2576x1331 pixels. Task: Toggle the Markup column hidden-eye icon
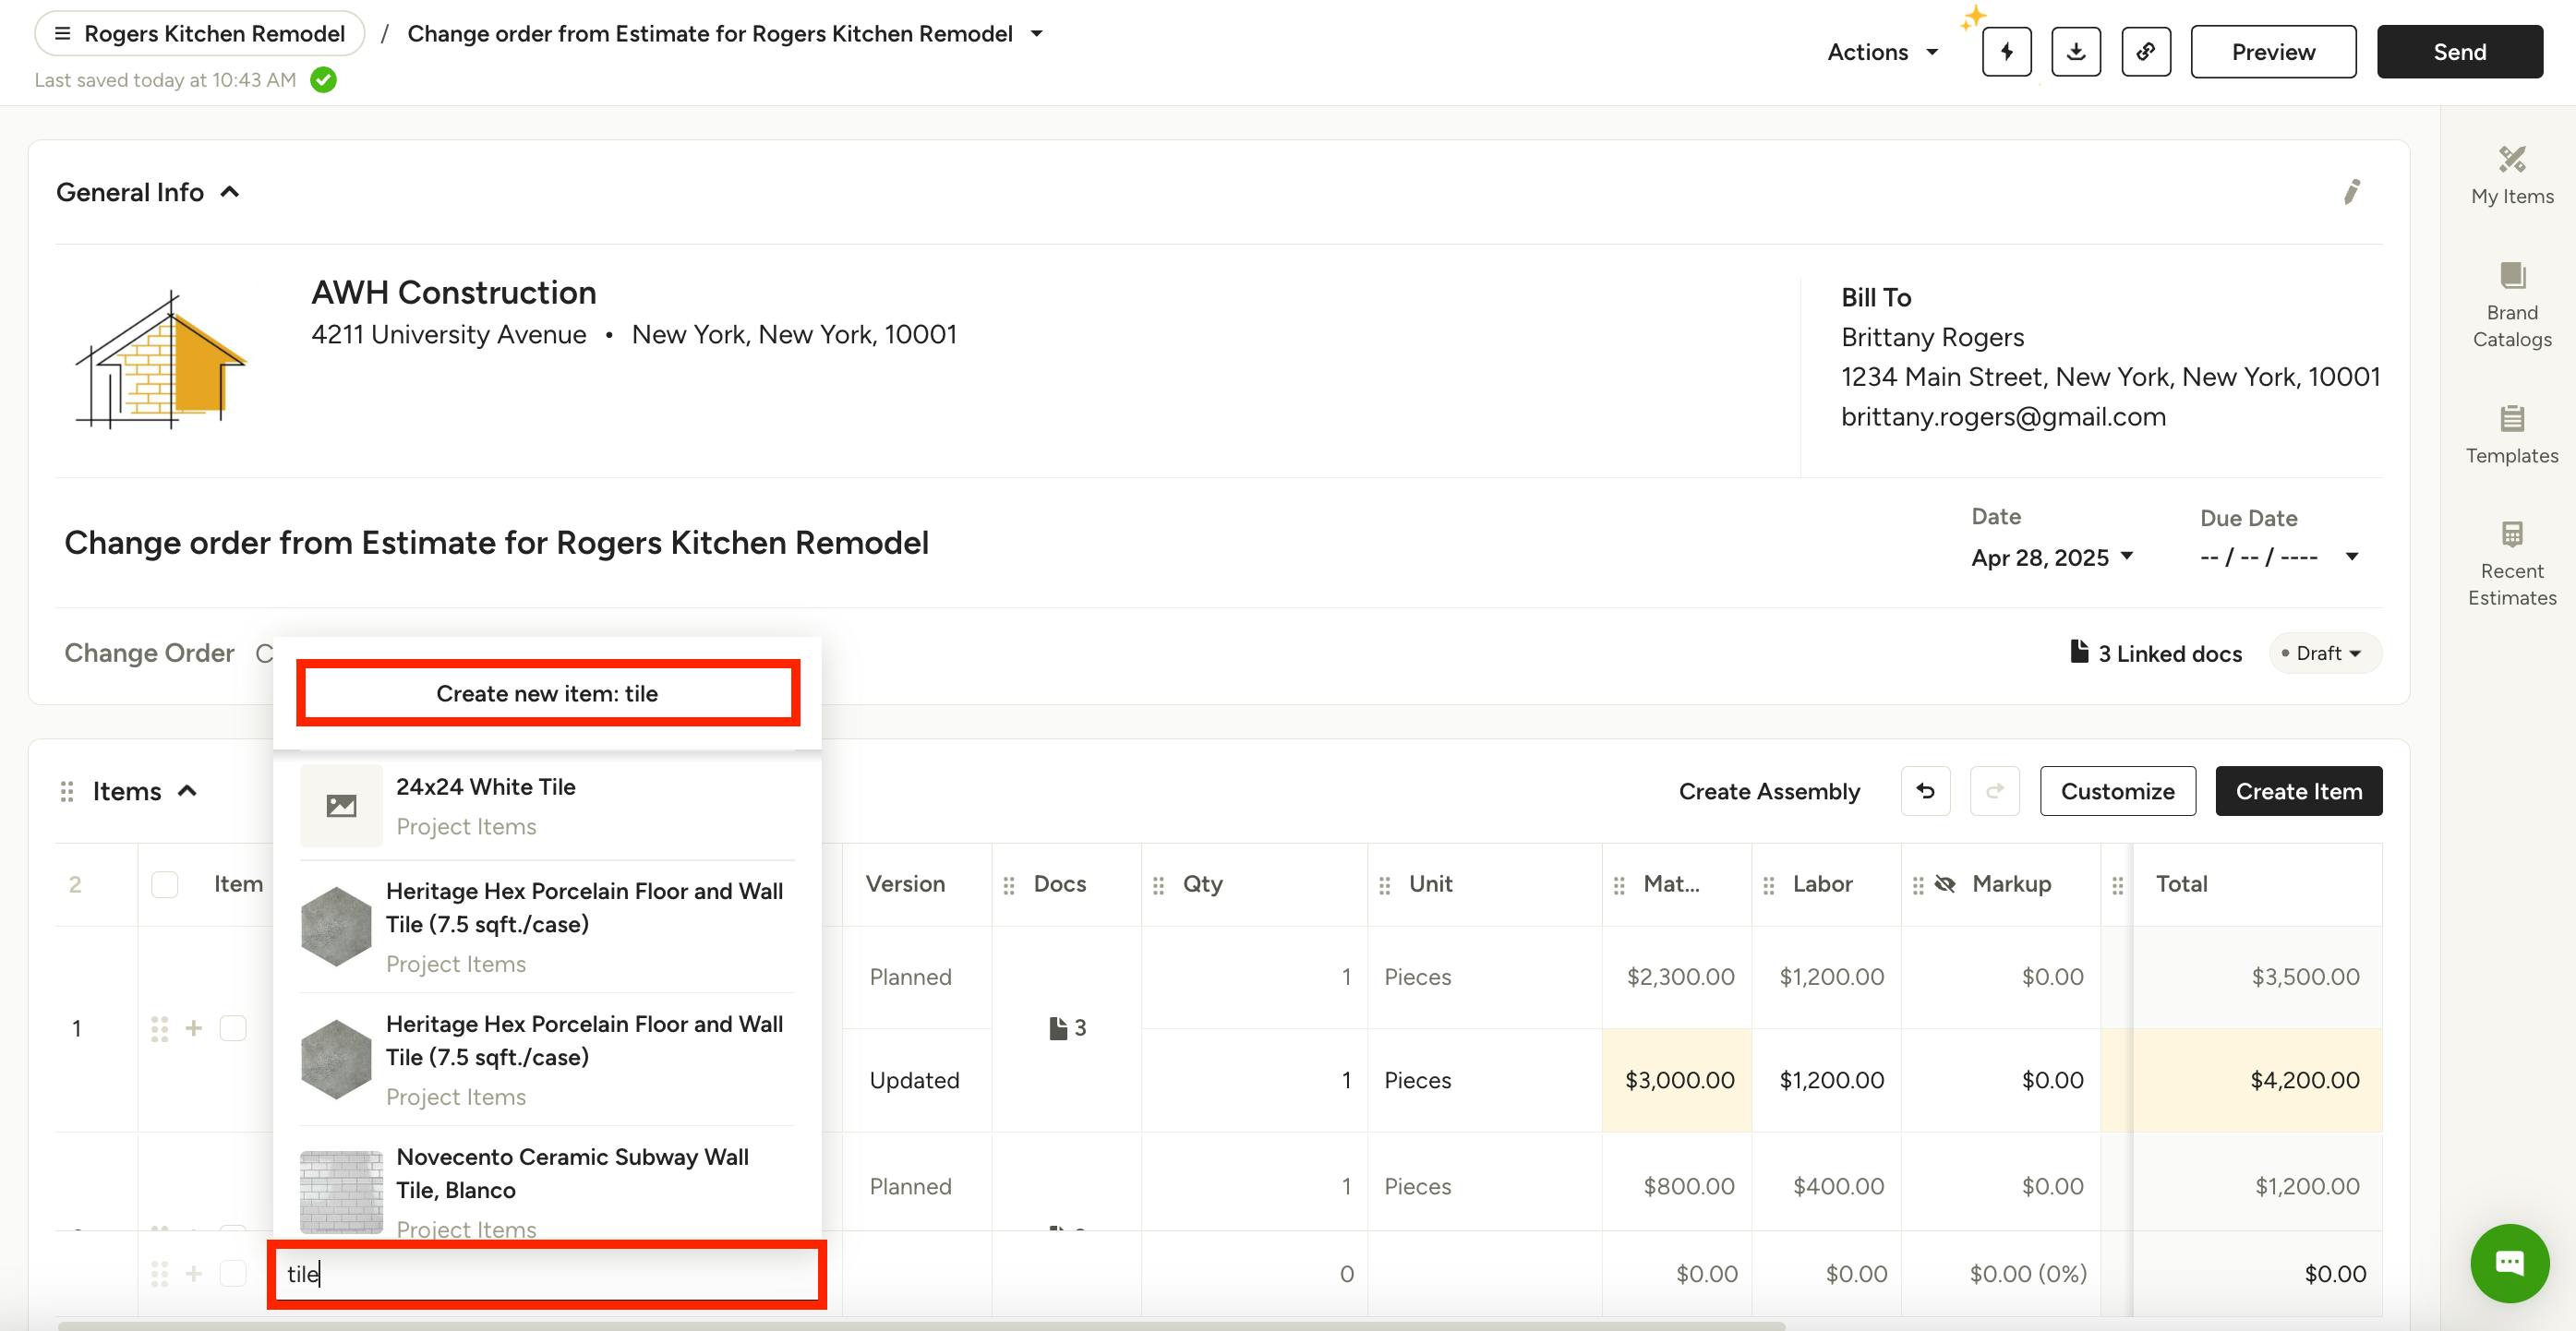point(1945,884)
